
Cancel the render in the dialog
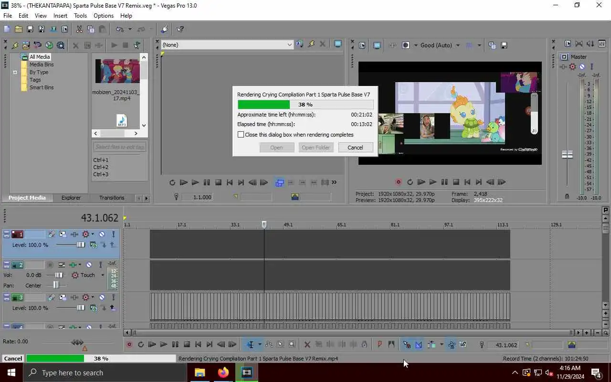coord(355,148)
